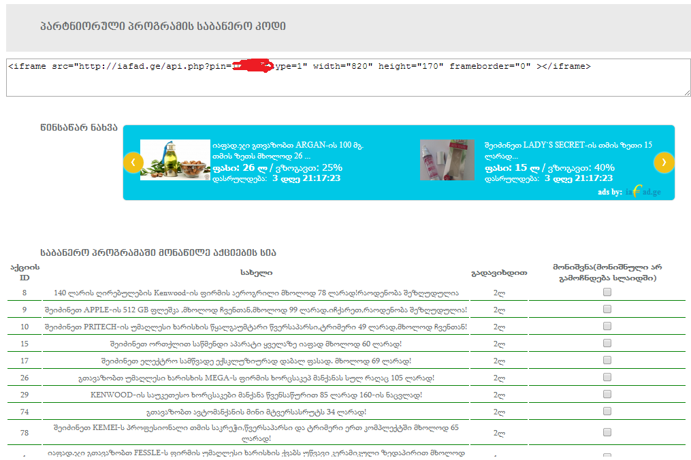Image resolution: width=691 pixels, height=460 pixels.
Task: Tick checkbox for action ID 17 row
Action: click(607, 360)
